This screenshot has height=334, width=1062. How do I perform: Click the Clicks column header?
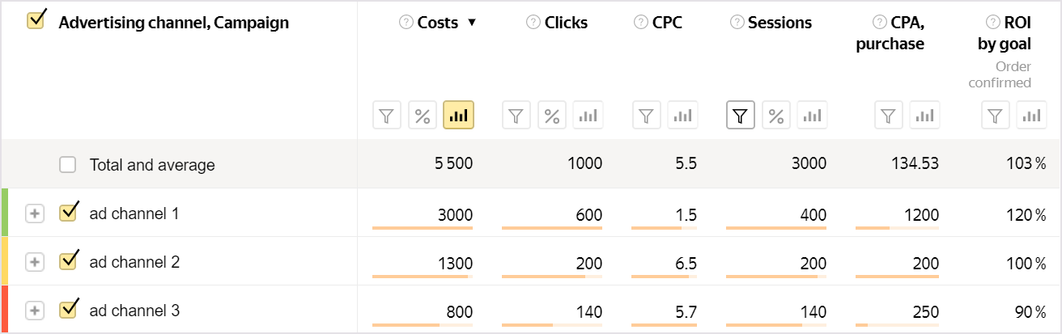(567, 23)
